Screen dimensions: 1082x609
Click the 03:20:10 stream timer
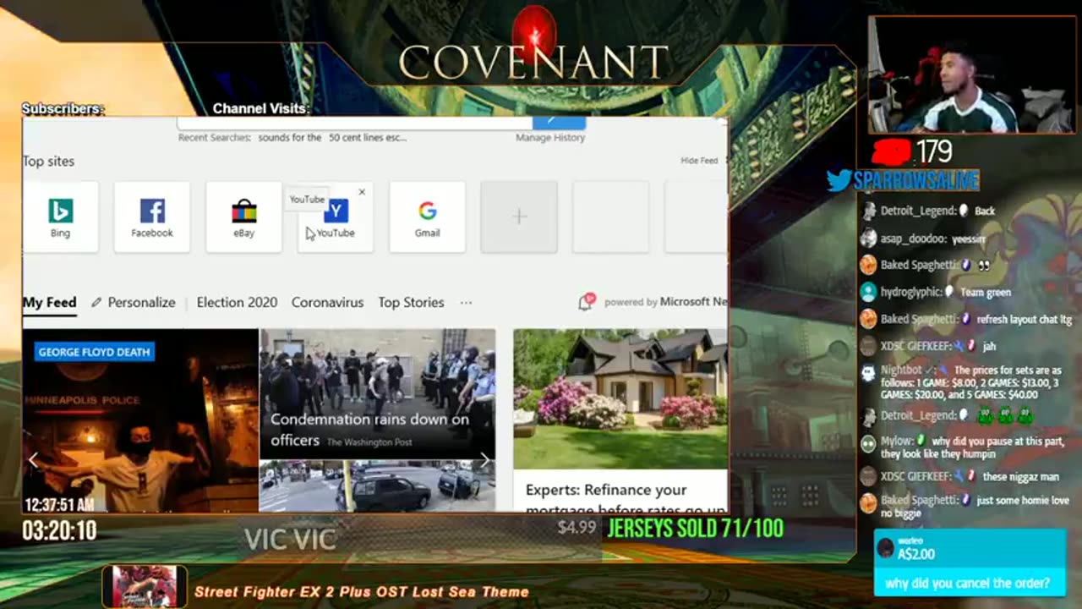coord(59,531)
